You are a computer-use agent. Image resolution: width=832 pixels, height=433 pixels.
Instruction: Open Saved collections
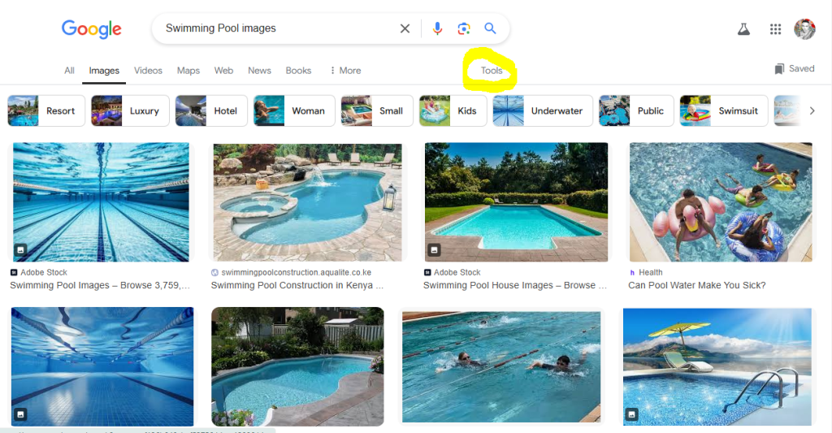pos(795,69)
